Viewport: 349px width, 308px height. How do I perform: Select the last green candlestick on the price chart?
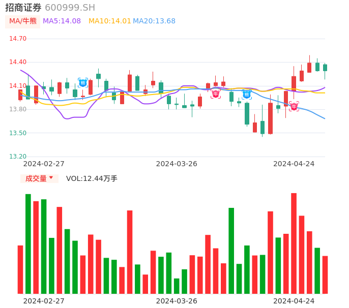click(325, 68)
